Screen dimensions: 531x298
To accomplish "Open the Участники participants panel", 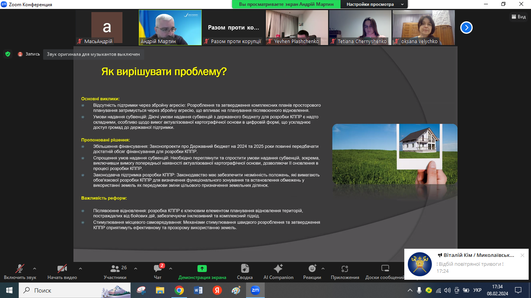I will coord(115,272).
